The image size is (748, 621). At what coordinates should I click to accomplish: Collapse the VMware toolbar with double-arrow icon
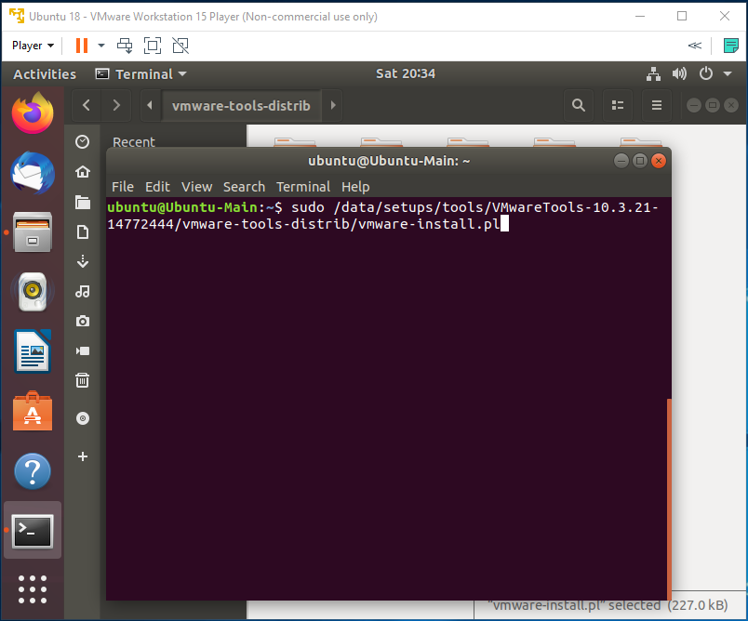coord(695,46)
